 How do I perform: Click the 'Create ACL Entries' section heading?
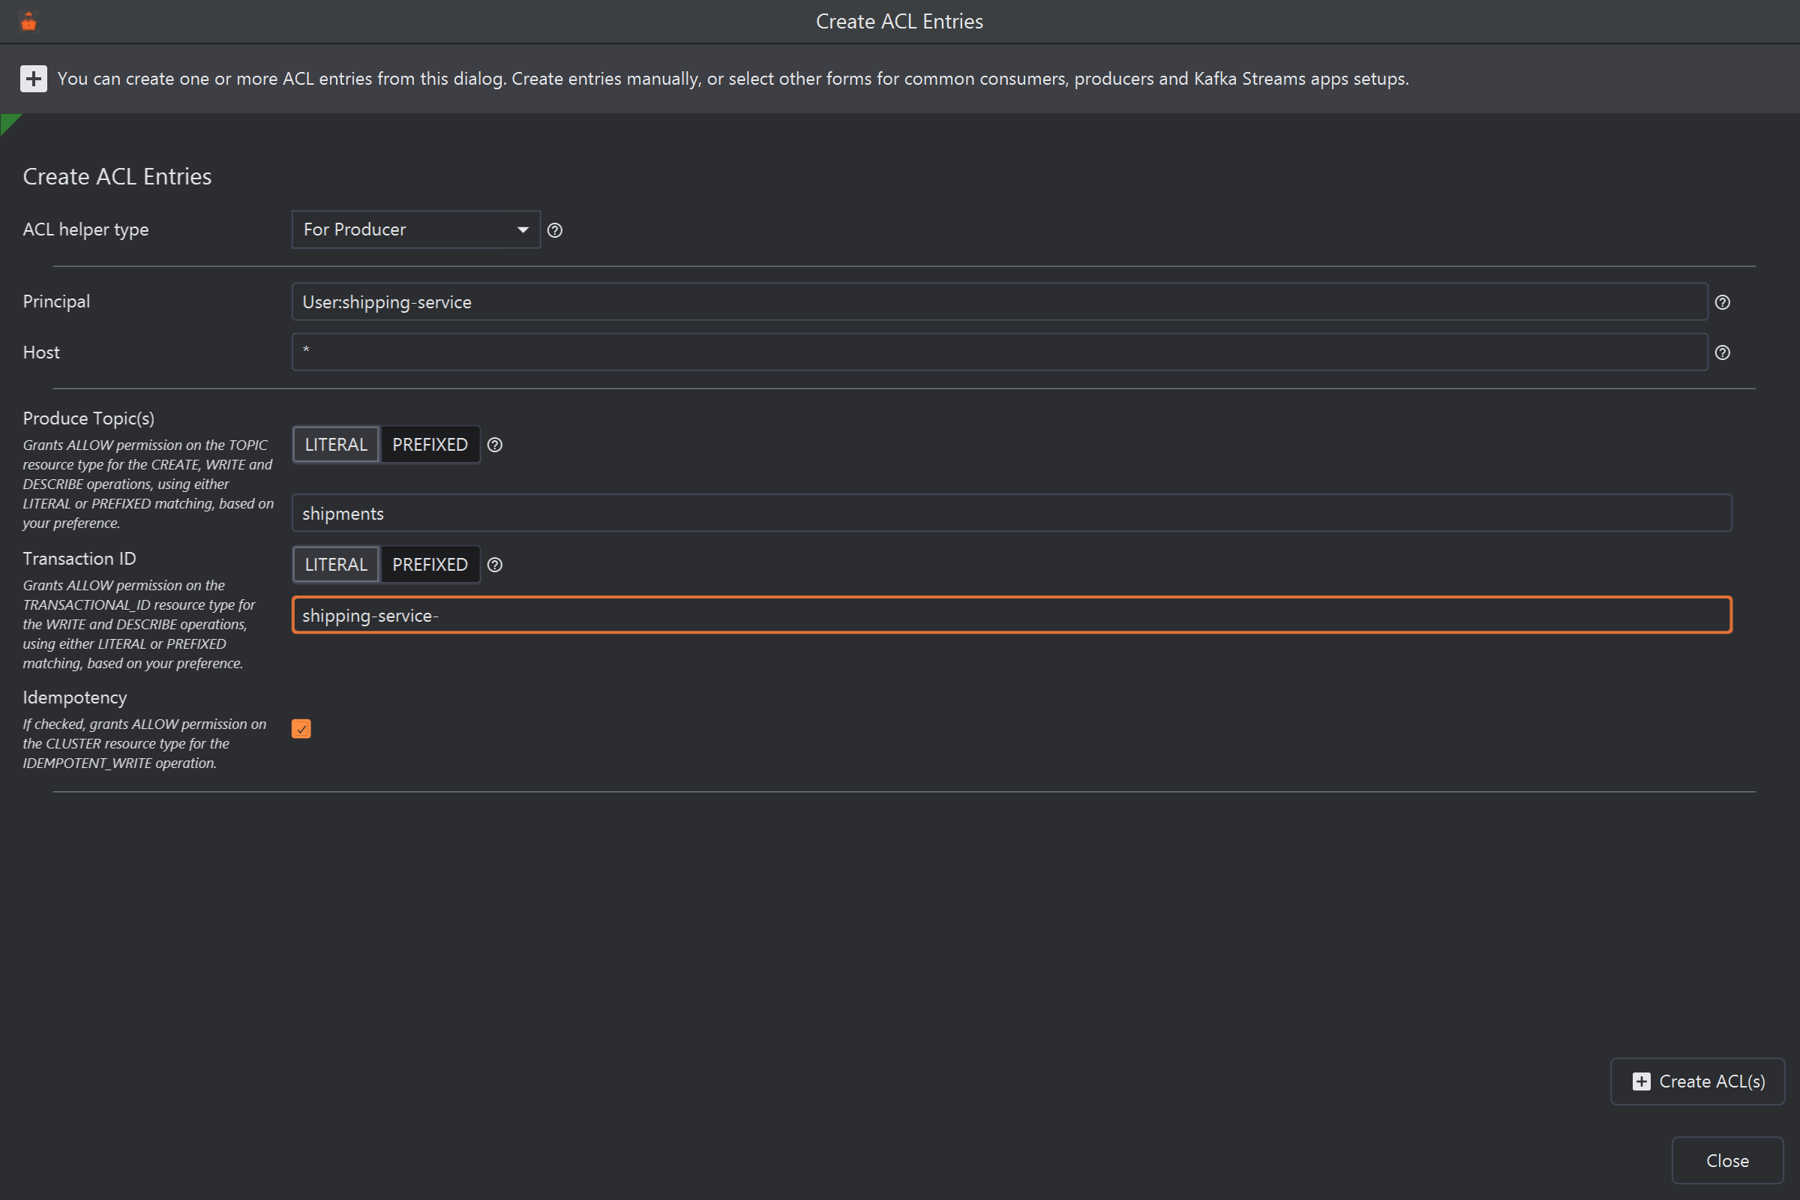tap(117, 177)
